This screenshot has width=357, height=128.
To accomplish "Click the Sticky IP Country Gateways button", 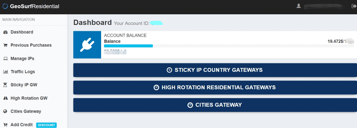I will [x=215, y=70].
